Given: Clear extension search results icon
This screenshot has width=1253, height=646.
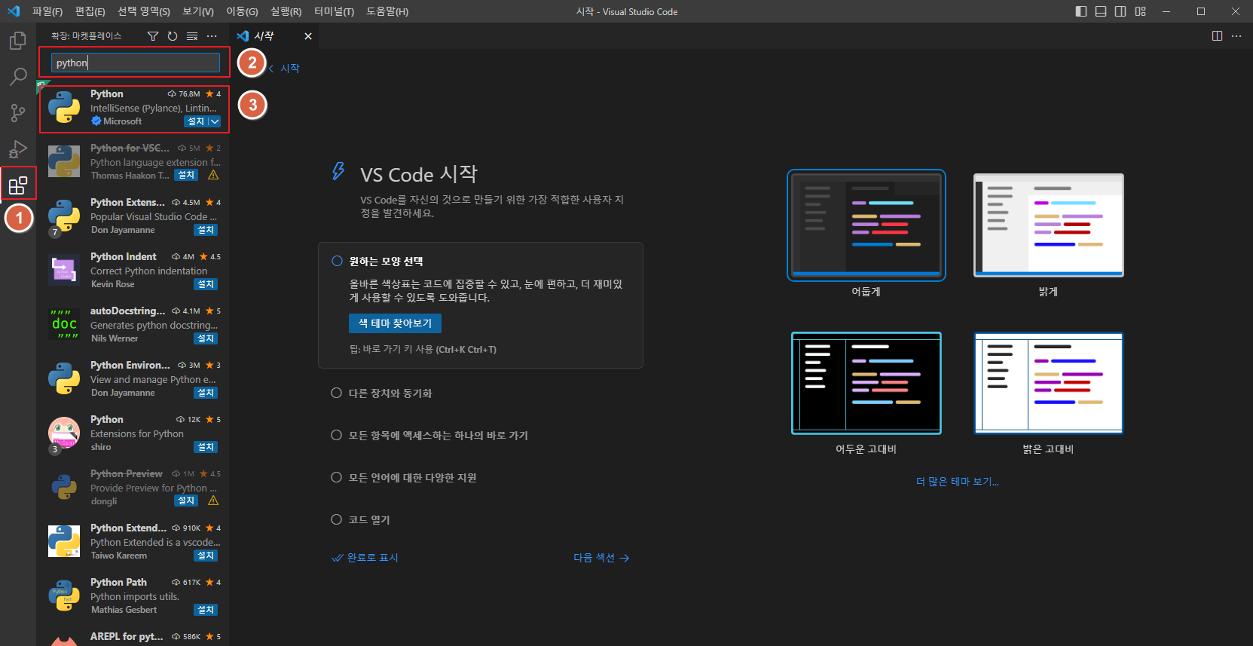Looking at the screenshot, I should click(x=192, y=36).
